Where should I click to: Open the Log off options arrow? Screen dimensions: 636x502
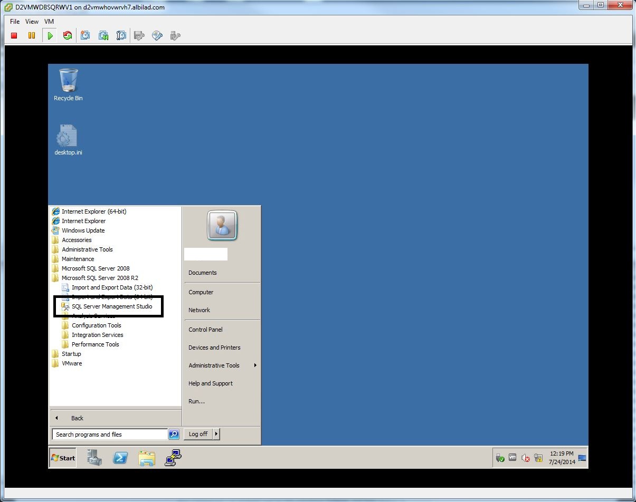click(216, 434)
